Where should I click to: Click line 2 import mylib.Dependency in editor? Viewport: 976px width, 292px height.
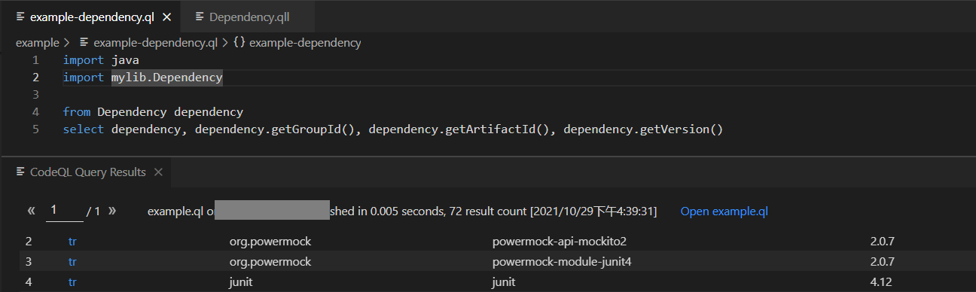pos(143,78)
